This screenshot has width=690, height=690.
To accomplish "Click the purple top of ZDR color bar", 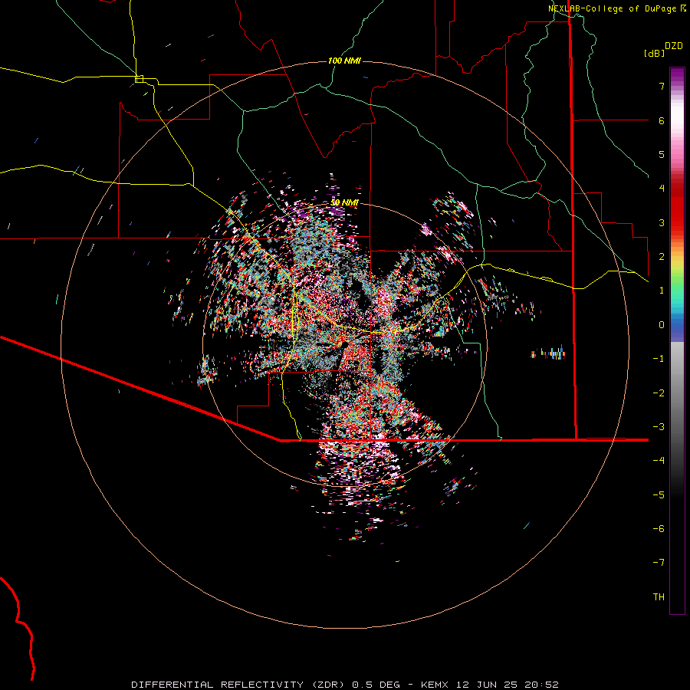I will point(677,75).
